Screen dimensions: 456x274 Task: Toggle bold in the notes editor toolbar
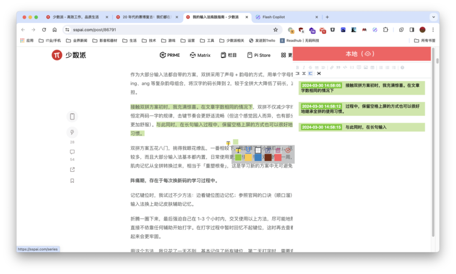pyautogui.click(x=298, y=68)
